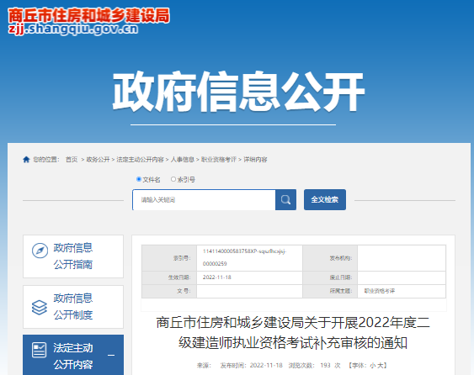Screen dimensions: 474x375
Task: Collapse the 法定主动公开内容 section with minus sign
Action: (111, 356)
